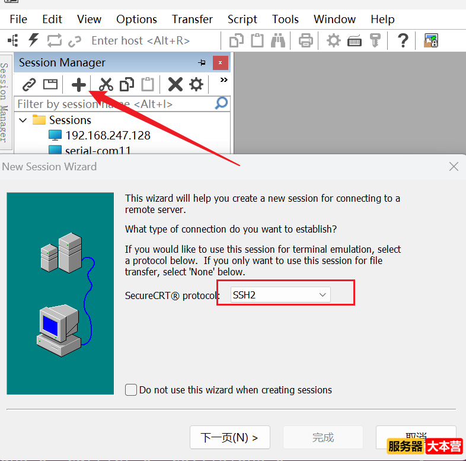Open Session Options gear in main toolbar
The image size is (466, 461).
coord(334,40)
